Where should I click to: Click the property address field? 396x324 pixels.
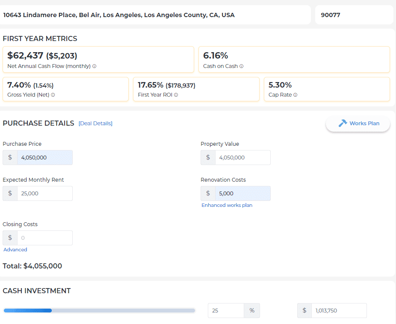tap(154, 15)
